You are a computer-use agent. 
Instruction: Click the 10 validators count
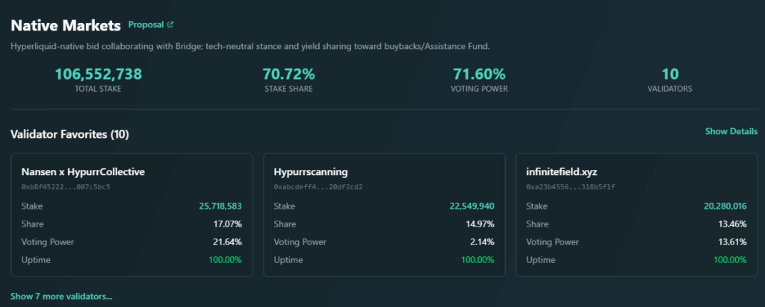pos(669,74)
